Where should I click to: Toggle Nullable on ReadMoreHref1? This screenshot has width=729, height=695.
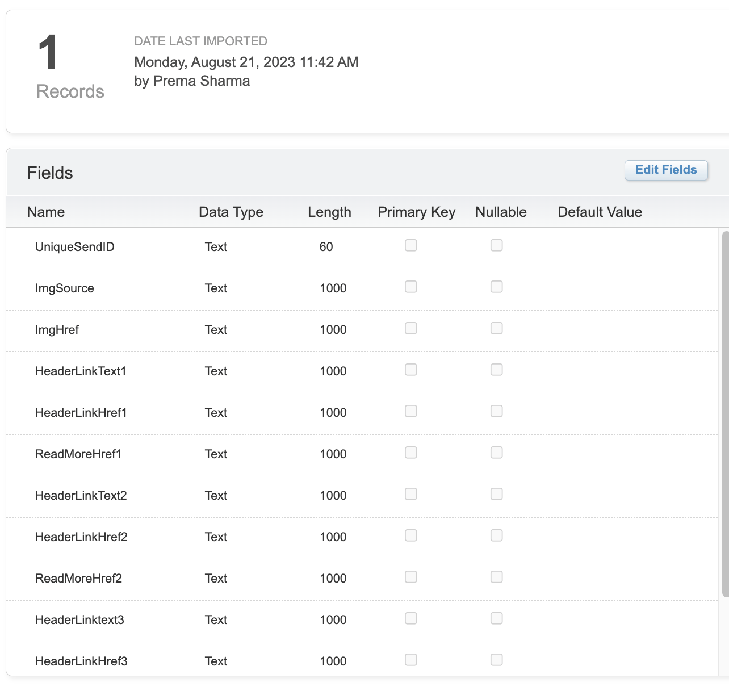tap(496, 453)
